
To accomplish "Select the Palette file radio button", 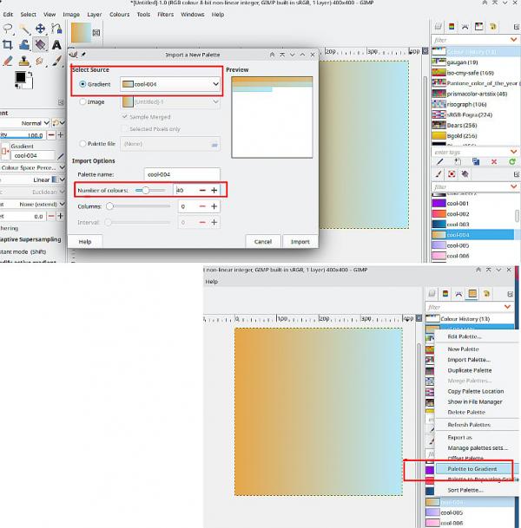I will (82, 144).
